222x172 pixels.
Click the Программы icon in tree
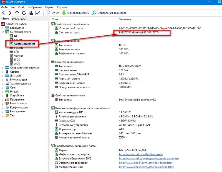(x=7, y=100)
